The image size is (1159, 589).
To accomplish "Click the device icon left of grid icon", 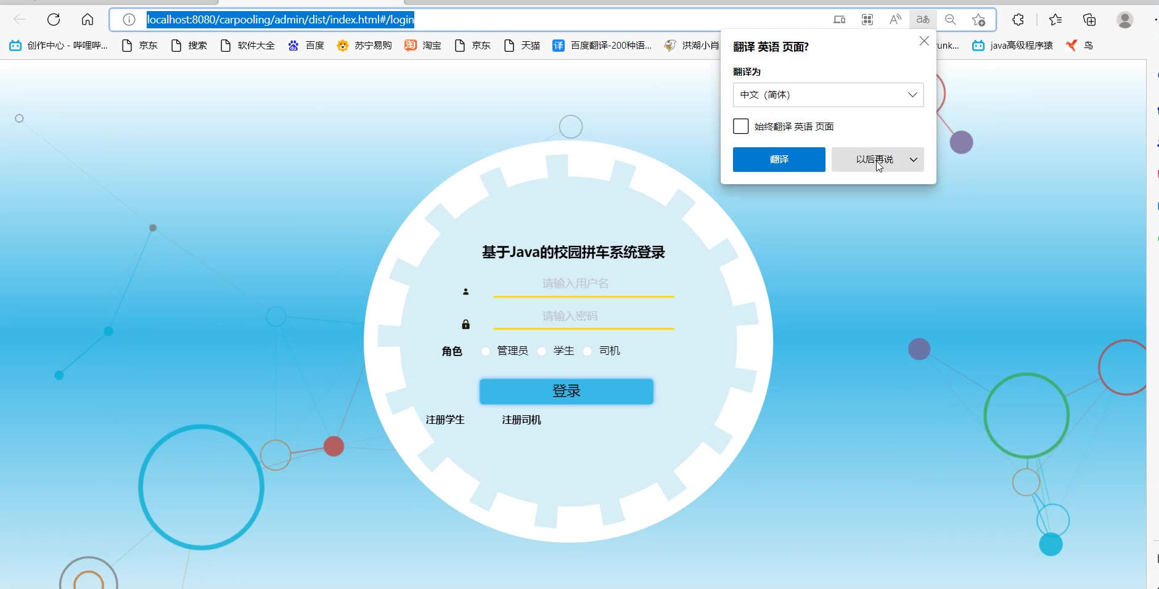I will 840,20.
